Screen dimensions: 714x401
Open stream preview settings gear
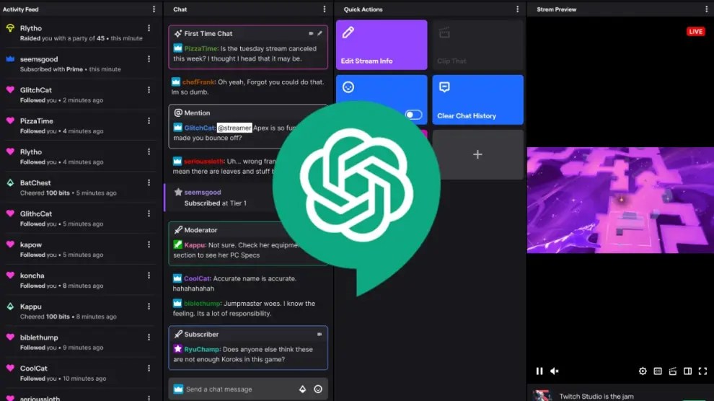pos(643,371)
